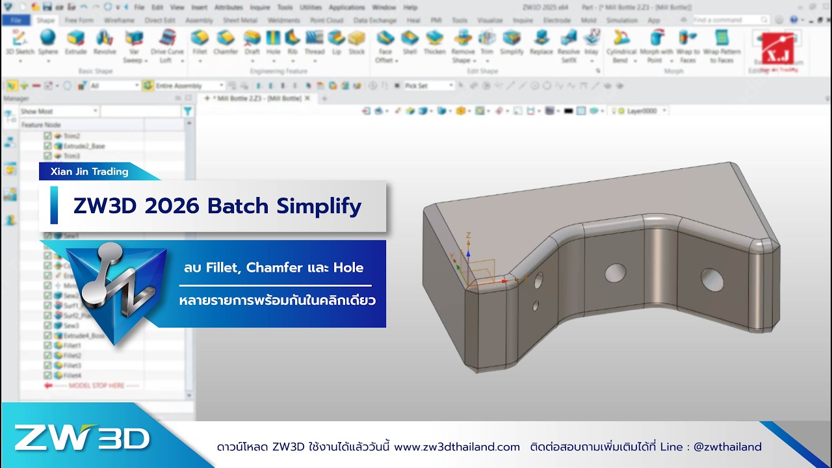Open the Var Sweep tool
Viewport: 832px width, 468px height.
134,46
